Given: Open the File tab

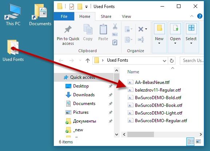Looking at the screenshot, I should coord(64,16).
